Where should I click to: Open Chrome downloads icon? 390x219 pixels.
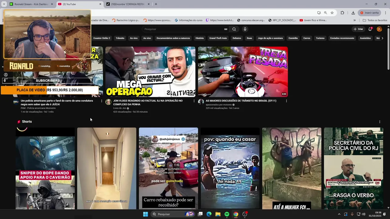(353, 13)
